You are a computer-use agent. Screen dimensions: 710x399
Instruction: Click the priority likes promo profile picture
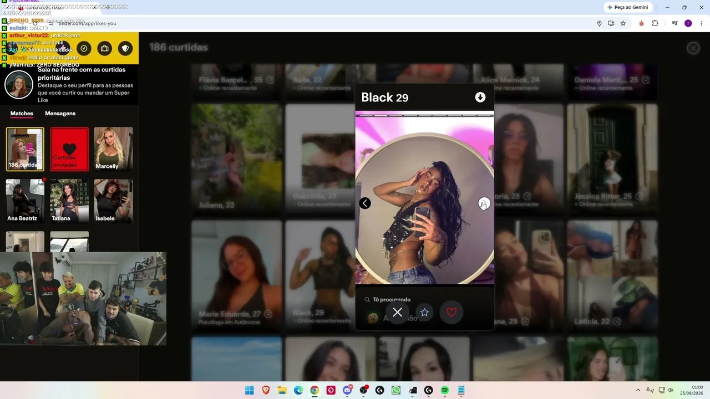pyautogui.click(x=19, y=85)
